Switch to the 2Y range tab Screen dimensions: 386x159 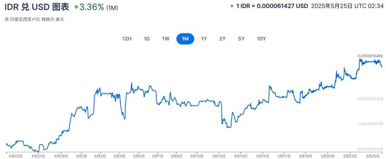click(222, 39)
